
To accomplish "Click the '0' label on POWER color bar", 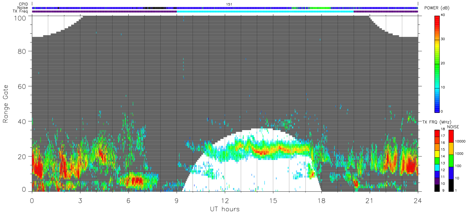I will point(442,111).
